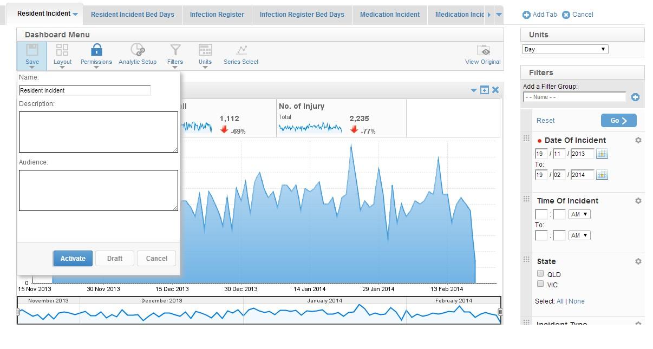Open the From time AM dropdown
This screenshot has height=349, width=653.
click(579, 214)
